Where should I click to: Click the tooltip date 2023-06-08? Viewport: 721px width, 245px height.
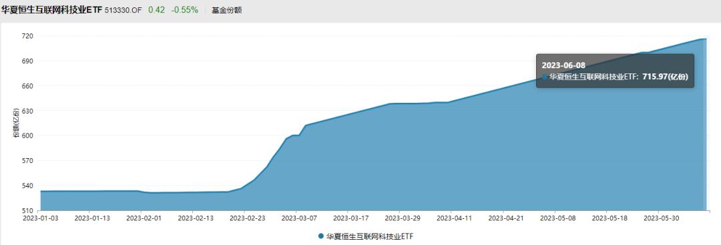click(563, 65)
